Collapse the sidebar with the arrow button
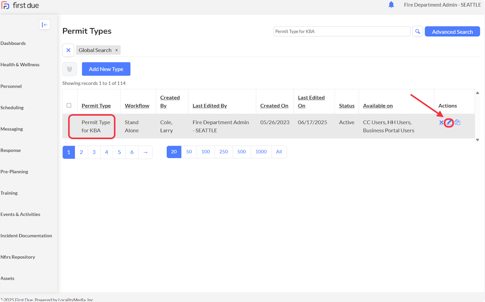 pos(45,25)
